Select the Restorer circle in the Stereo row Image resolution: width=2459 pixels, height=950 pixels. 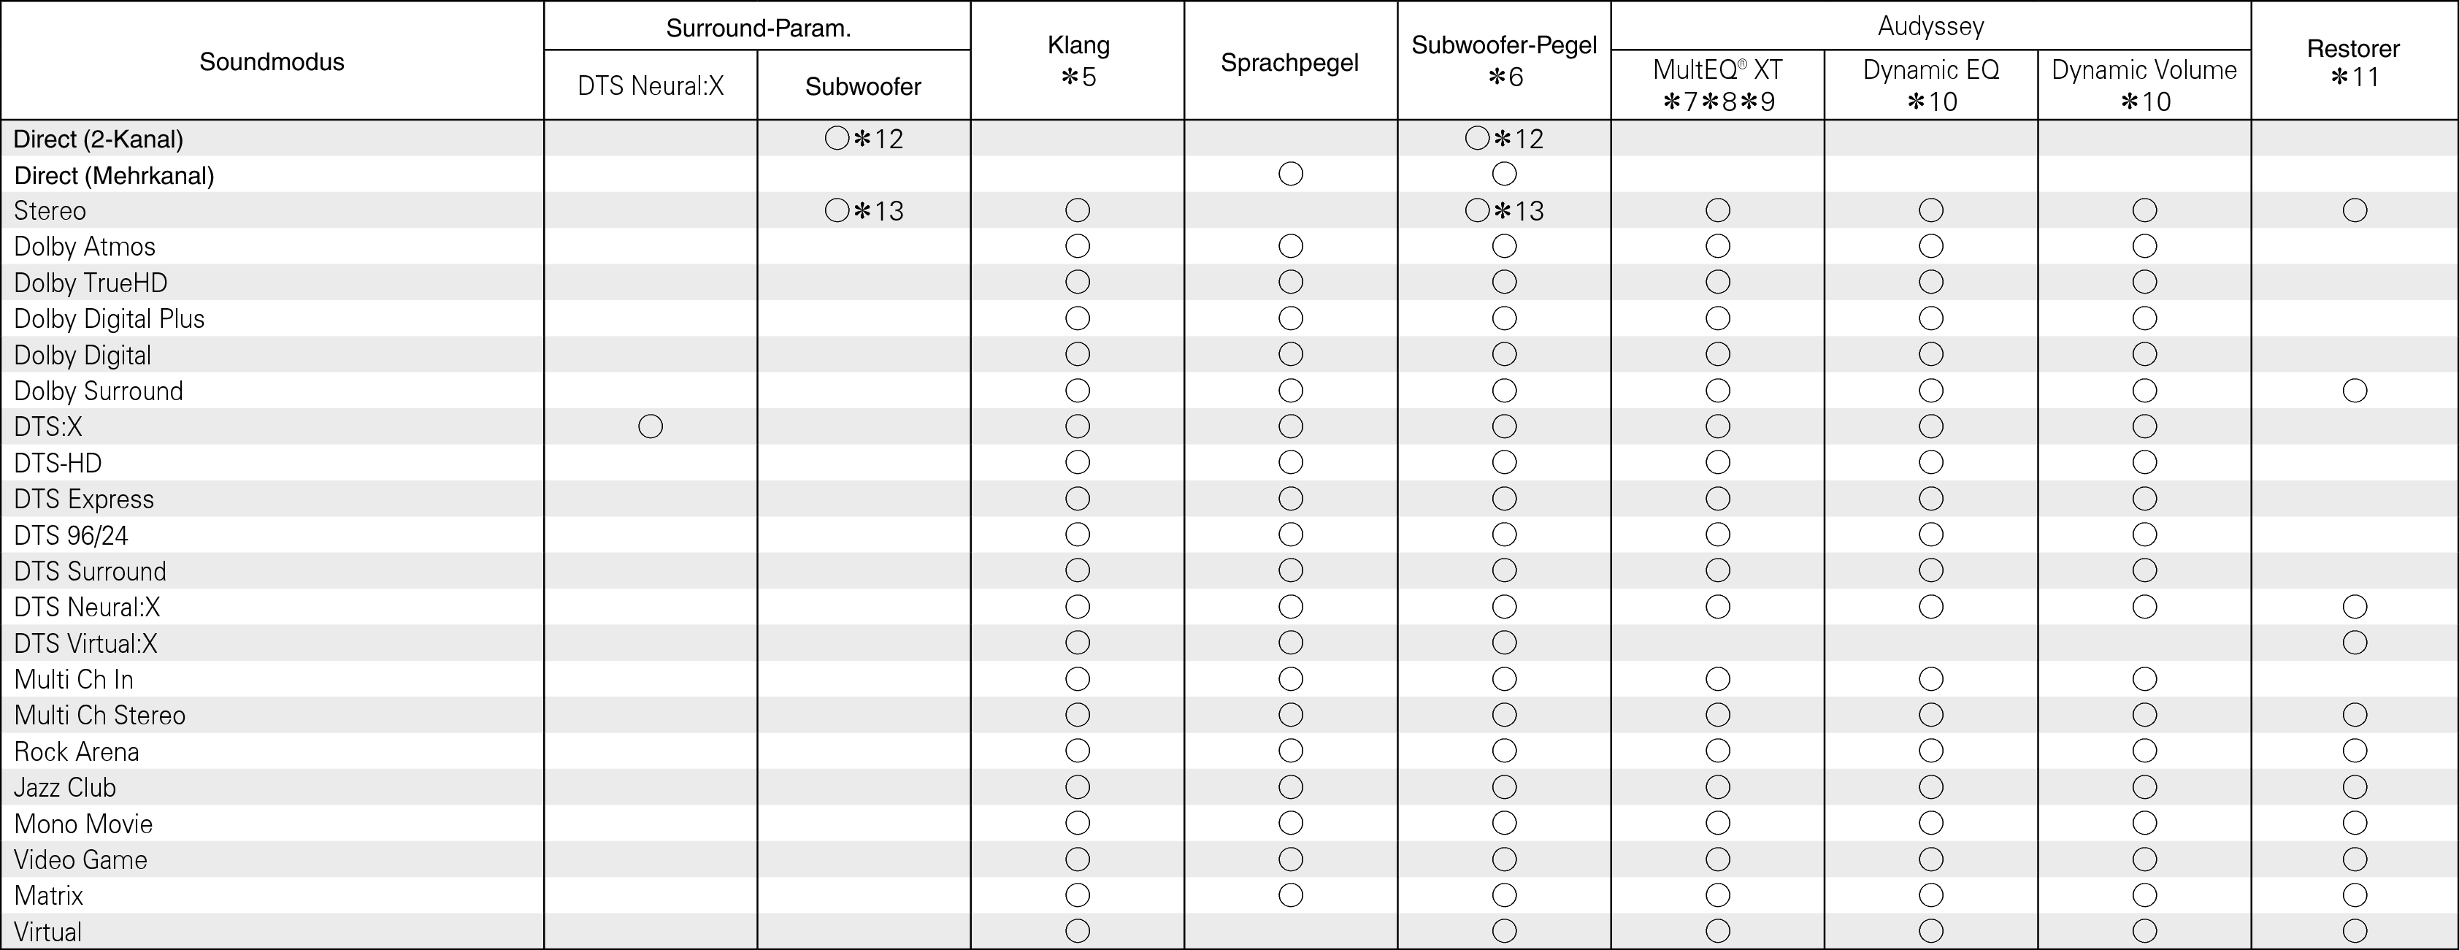[2354, 210]
